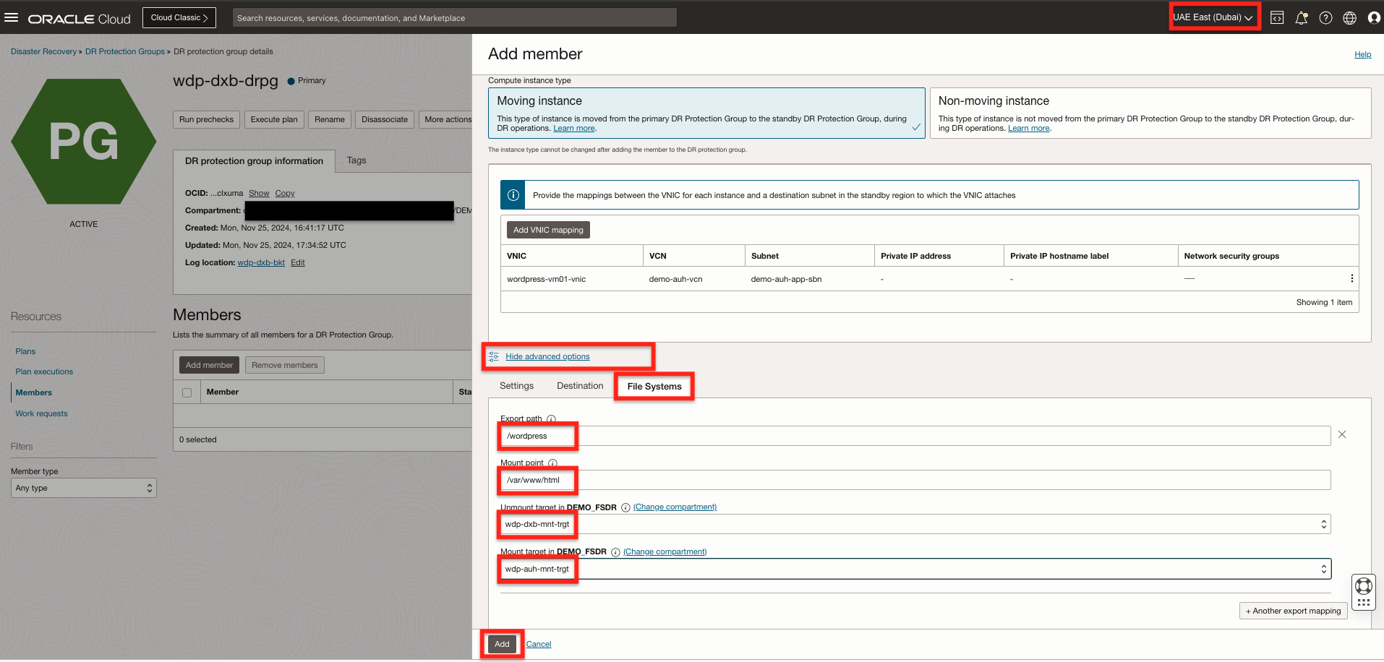Click Hide advanced options link
The image size is (1384, 662).
point(547,356)
